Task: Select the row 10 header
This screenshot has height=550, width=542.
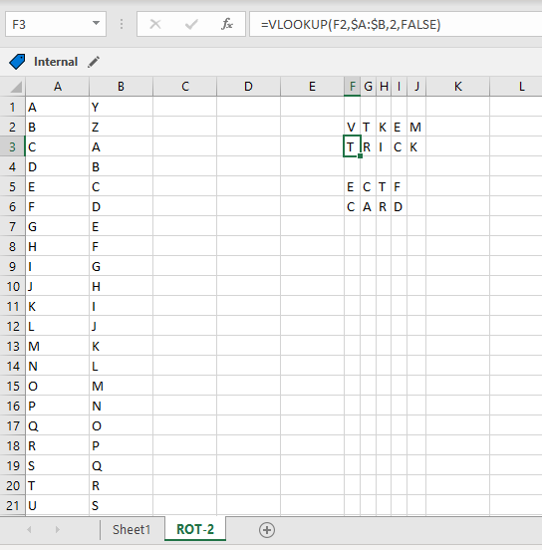Action: point(13,287)
